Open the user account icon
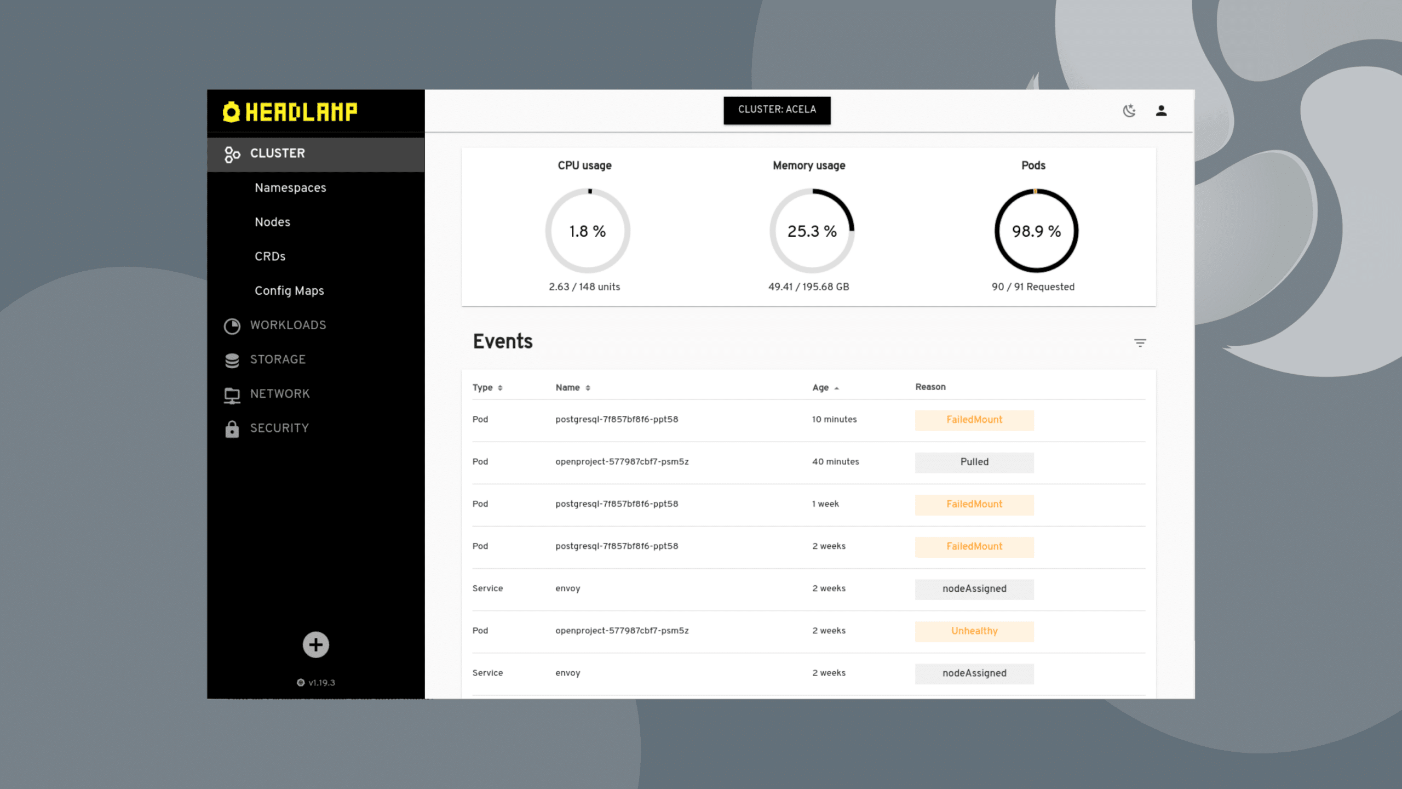Screen dimensions: 1402x789 click(1161, 111)
